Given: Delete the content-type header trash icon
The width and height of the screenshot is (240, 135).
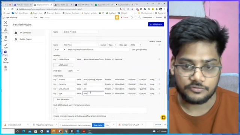Looking at the screenshot, I should [159, 59].
